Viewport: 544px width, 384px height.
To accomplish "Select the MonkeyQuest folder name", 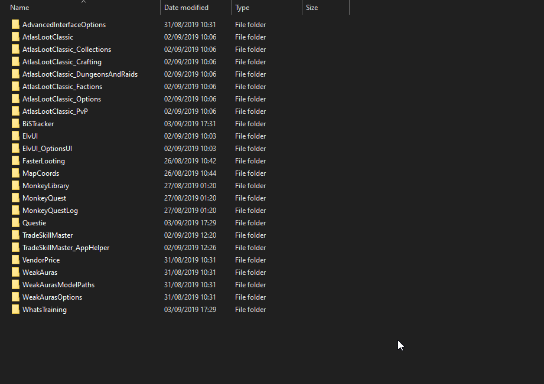I will (44, 198).
